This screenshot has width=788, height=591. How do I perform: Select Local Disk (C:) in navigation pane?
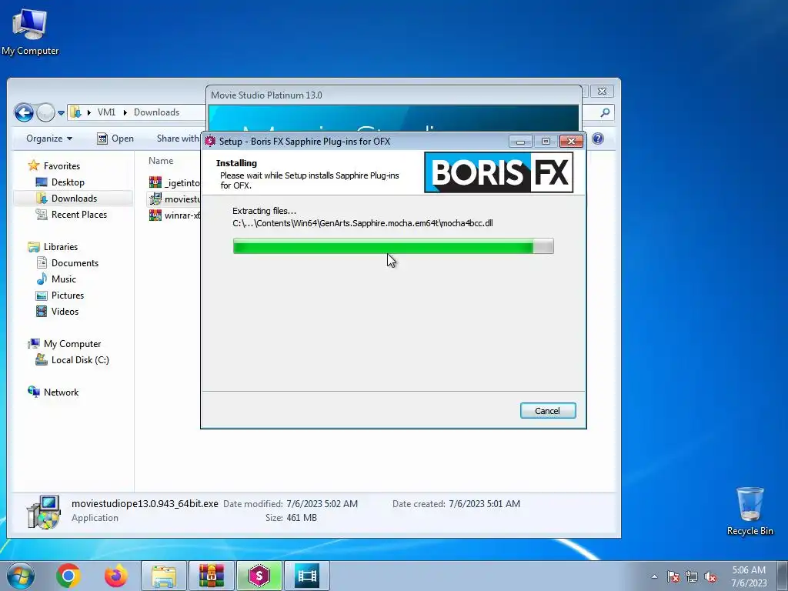click(72, 360)
